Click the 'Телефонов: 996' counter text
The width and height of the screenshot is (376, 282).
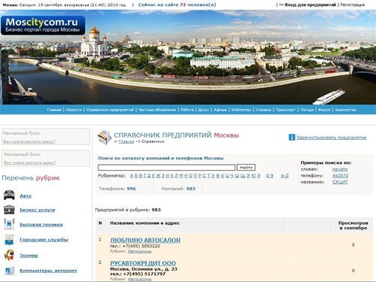point(117,189)
